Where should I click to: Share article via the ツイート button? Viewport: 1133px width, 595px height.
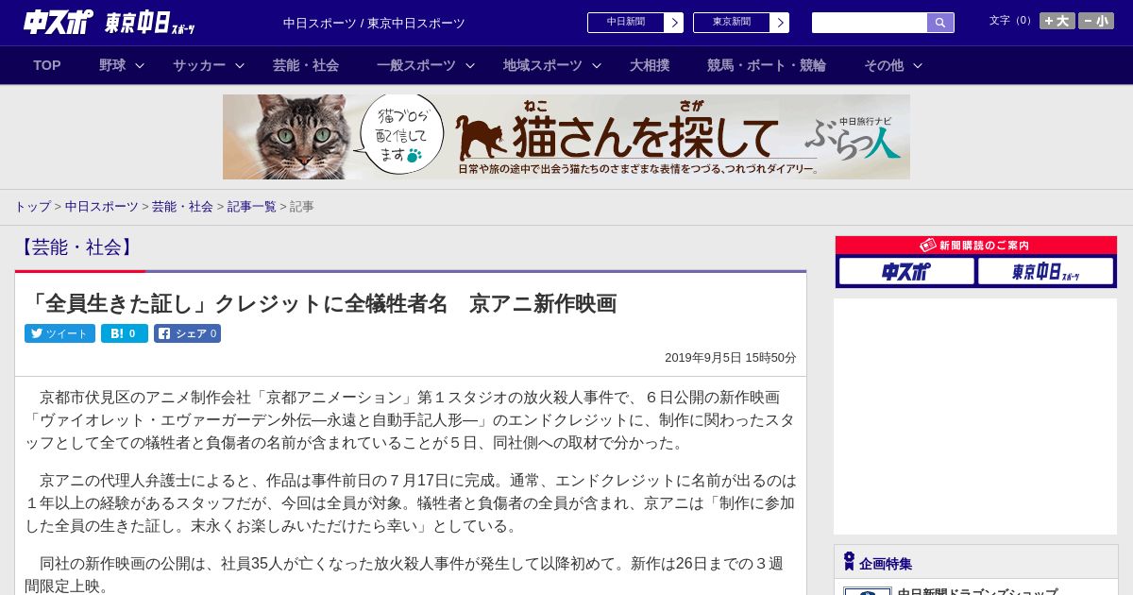click(x=59, y=333)
